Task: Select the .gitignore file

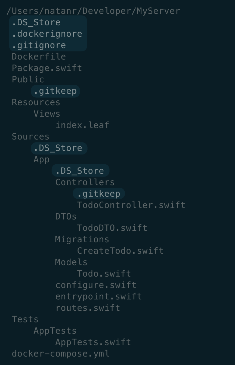Action: 39,45
